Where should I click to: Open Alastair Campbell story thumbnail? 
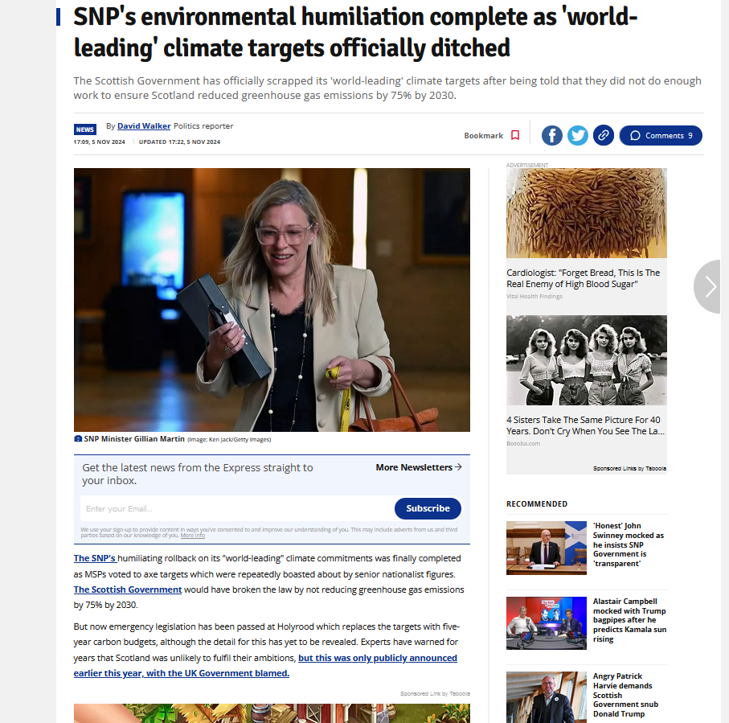(547, 623)
